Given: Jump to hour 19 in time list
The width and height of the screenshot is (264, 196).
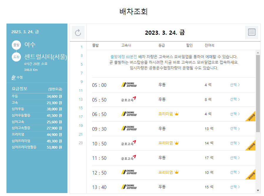Looking at the screenshot, I should (81, 125).
